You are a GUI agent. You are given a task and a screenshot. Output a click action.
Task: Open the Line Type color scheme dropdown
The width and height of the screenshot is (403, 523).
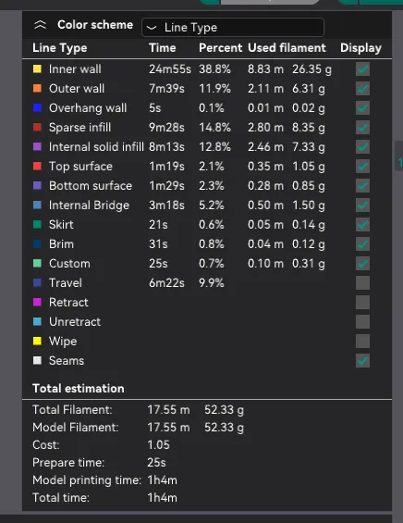pos(233,28)
